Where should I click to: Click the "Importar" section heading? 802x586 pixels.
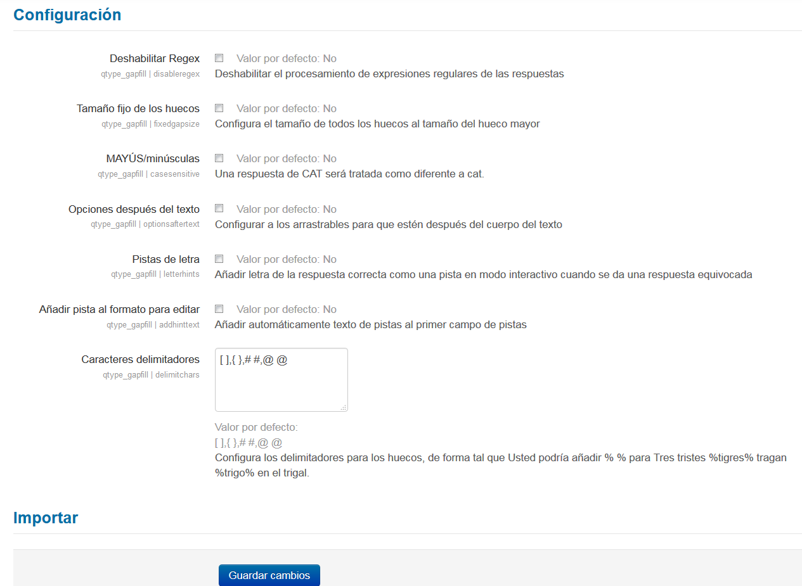point(45,518)
